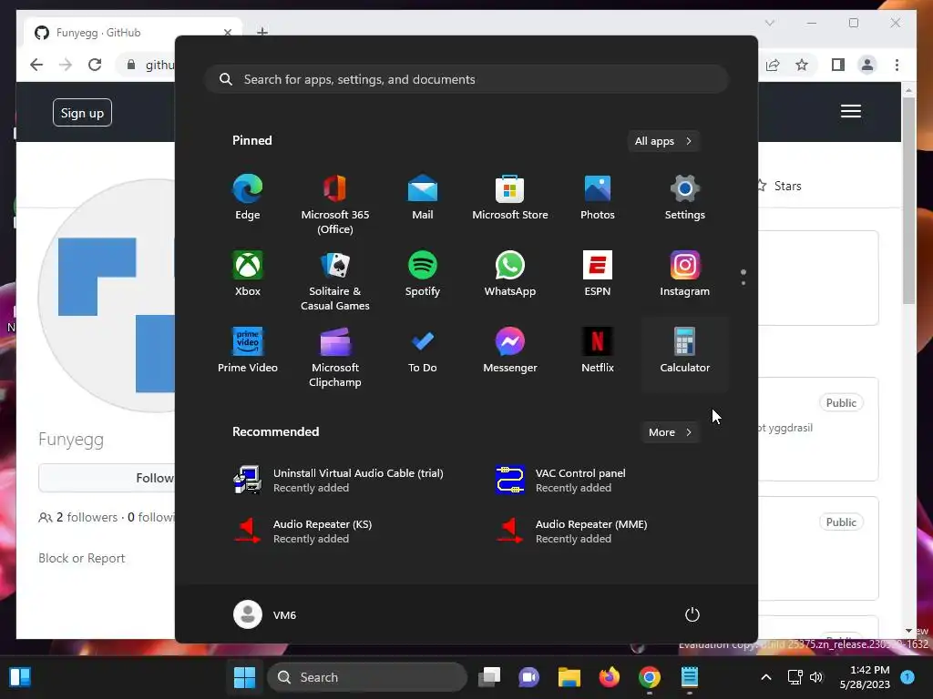Open Microsoft Store from pinned apps
This screenshot has width=933, height=699.
510,198
